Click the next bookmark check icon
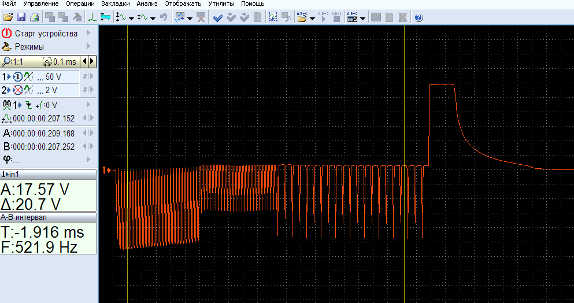The height and width of the screenshot is (303, 574). click(x=244, y=17)
